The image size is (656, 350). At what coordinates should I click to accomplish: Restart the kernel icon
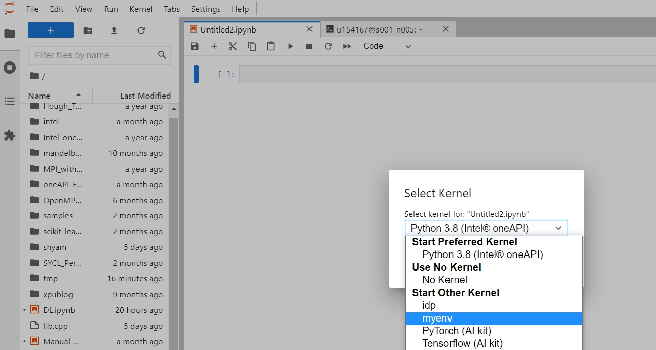[x=328, y=46]
